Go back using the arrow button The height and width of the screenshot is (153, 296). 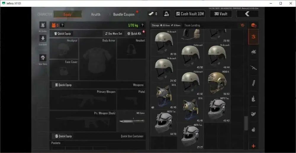pyautogui.click(x=247, y=14)
